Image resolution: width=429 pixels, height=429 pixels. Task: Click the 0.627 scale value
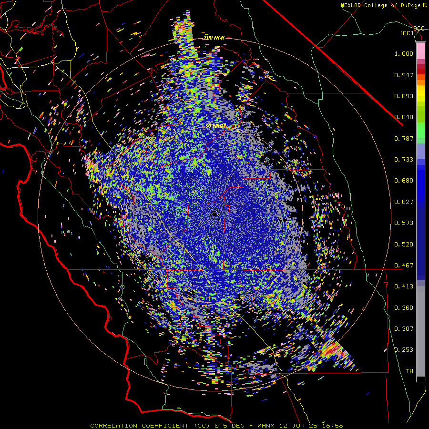point(404,202)
